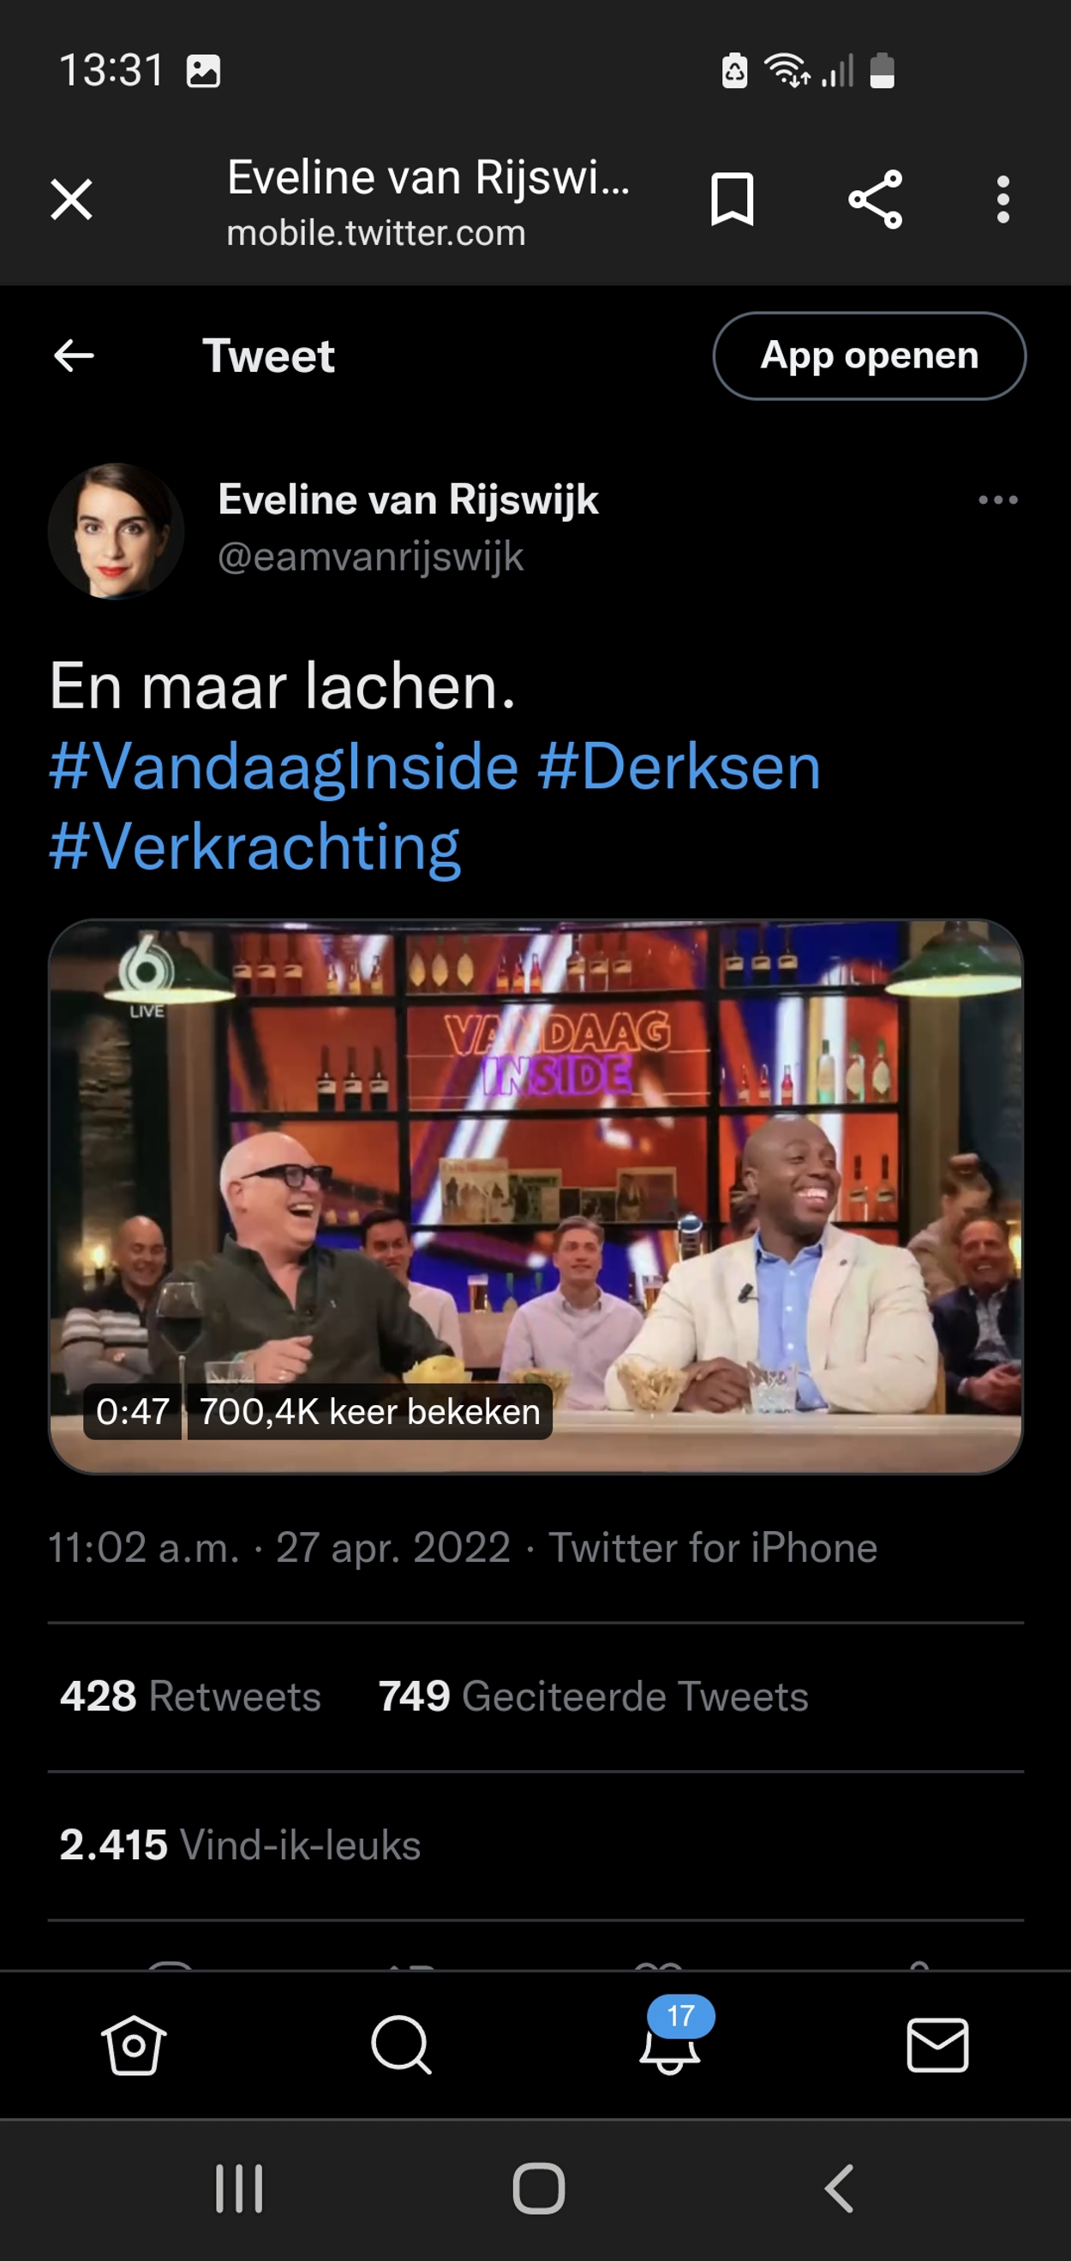Follow the #Derksen hashtag link

click(679, 766)
